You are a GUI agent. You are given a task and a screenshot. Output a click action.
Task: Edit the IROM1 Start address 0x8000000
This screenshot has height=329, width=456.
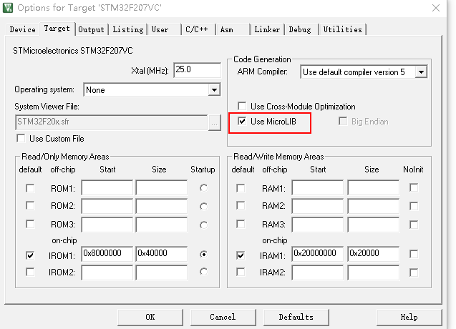tap(107, 254)
